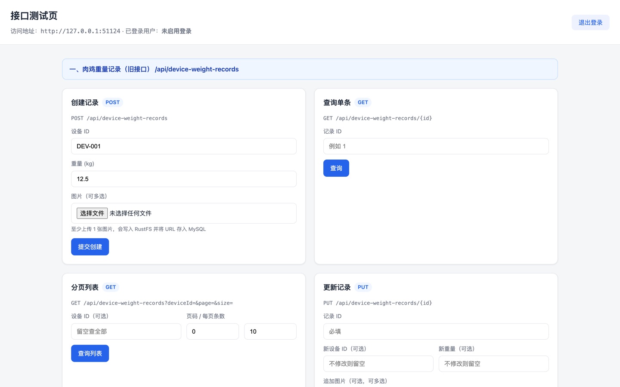
Task: Focus the 必填 记录 ID field in 更新记录
Action: click(x=436, y=332)
